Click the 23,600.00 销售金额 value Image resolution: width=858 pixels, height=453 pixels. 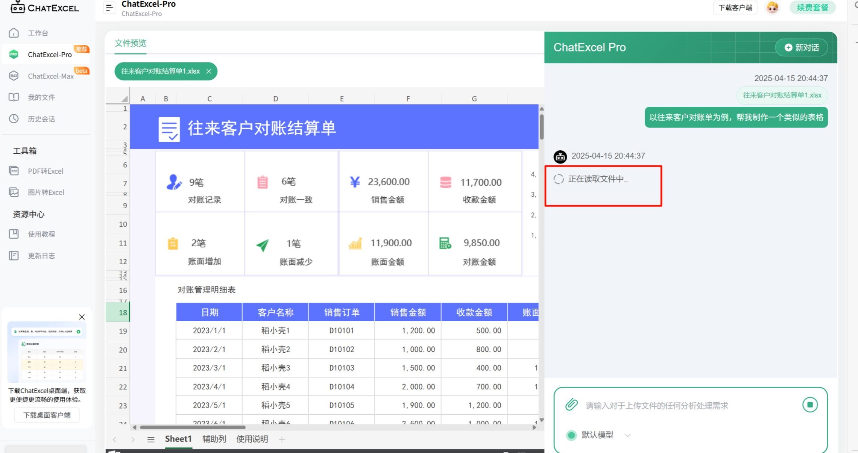(x=389, y=182)
